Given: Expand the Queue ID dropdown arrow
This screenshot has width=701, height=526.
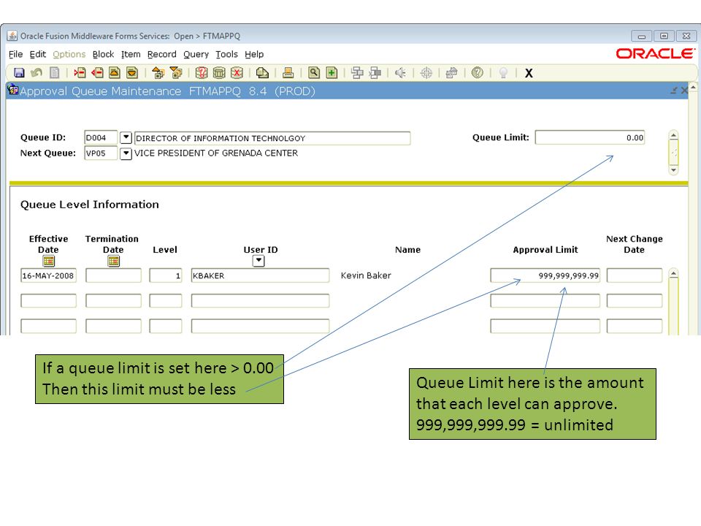Looking at the screenshot, I should pyautogui.click(x=126, y=138).
